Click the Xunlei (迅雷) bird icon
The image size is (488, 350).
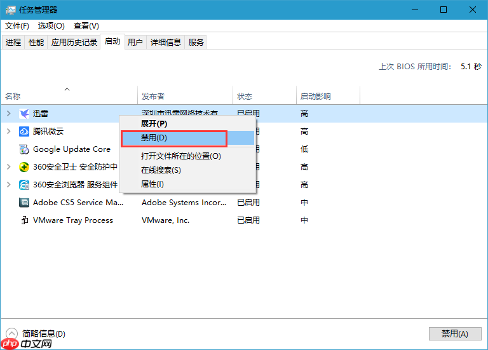(x=24, y=114)
